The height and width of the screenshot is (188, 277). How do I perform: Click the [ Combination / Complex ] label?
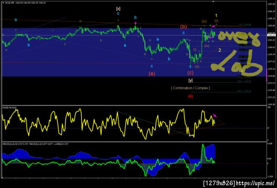coord(190,88)
